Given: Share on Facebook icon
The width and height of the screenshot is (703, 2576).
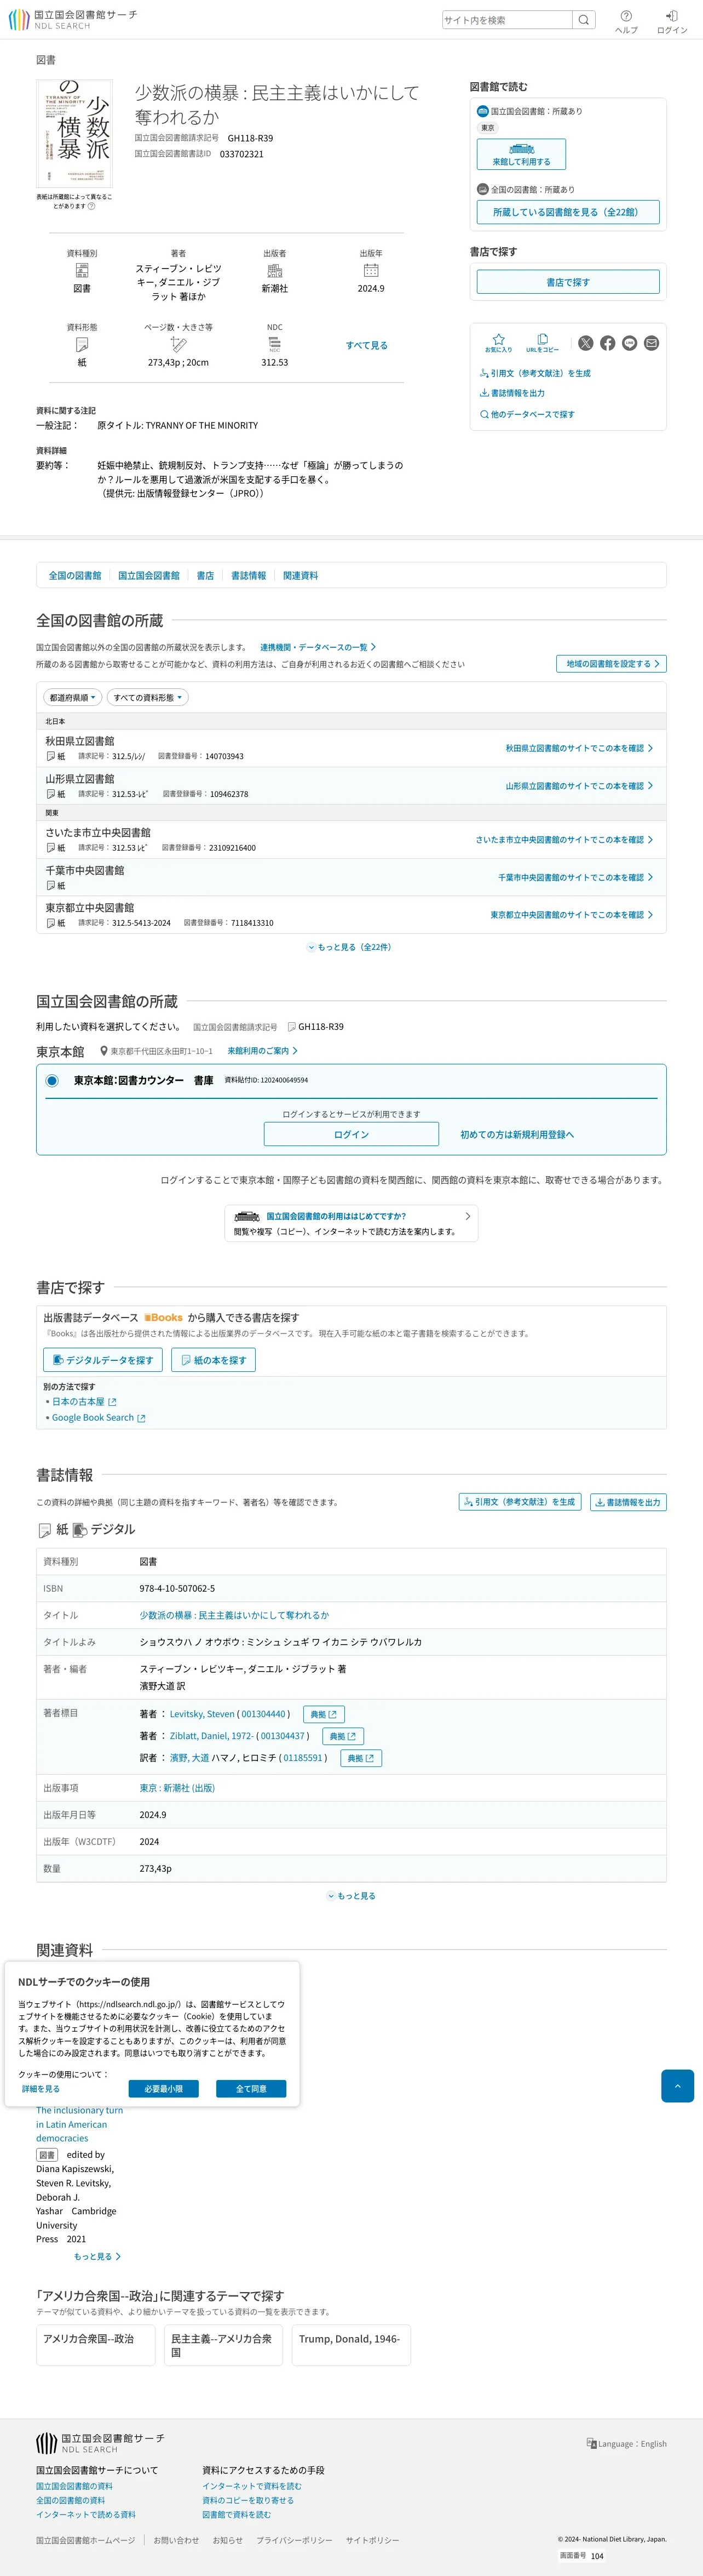Looking at the screenshot, I should [x=608, y=343].
